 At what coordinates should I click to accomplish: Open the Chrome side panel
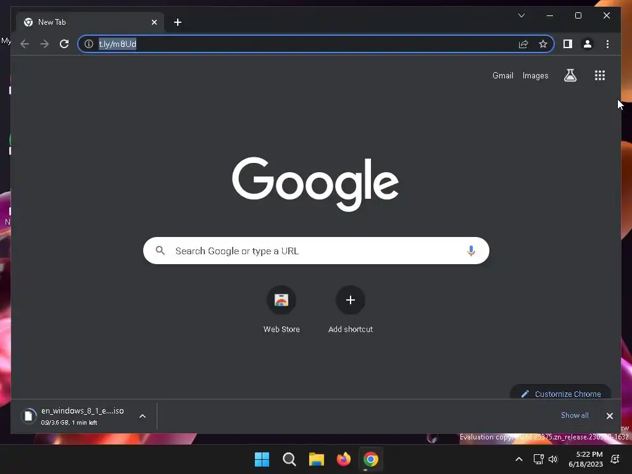(568, 44)
